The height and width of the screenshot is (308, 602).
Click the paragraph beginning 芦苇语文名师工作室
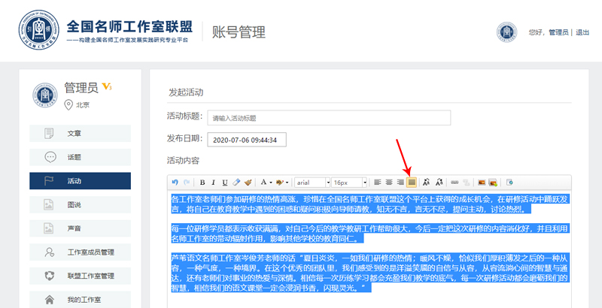(370, 273)
